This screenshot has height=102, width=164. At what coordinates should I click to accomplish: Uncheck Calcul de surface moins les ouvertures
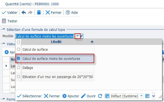click(x=19, y=58)
